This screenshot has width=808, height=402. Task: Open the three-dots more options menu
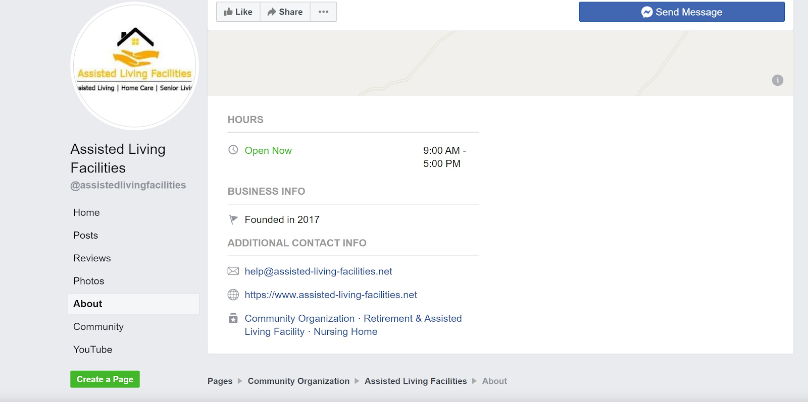coord(323,12)
